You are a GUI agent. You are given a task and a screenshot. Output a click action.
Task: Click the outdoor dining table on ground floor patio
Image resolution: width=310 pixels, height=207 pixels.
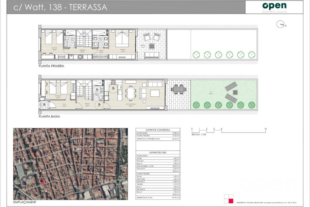tap(178, 89)
